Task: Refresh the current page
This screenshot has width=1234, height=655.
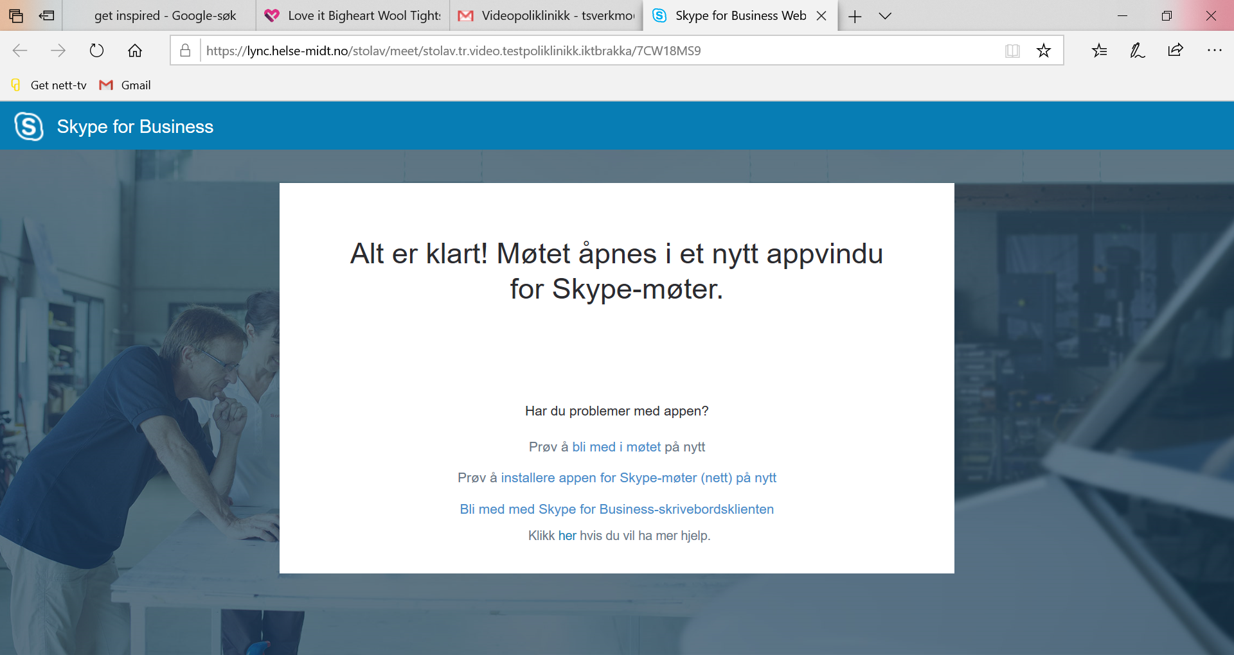Action: tap(96, 50)
